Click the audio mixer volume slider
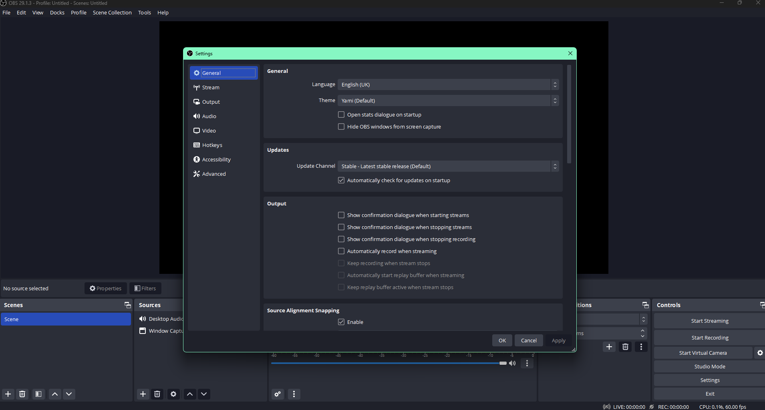This screenshot has height=410, width=765. [x=389, y=363]
